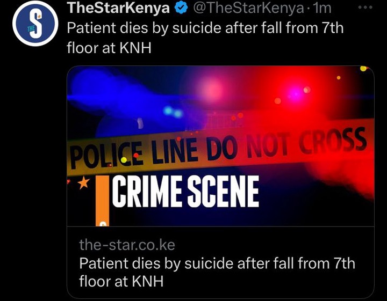Open TheStarKenya profile avatar
This screenshot has width=387, height=301.
point(35,24)
